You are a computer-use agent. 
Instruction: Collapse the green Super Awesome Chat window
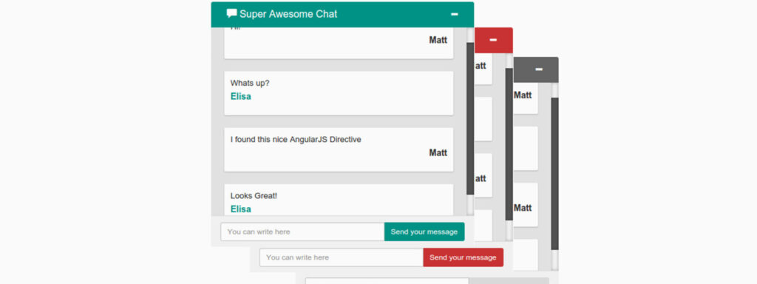click(455, 15)
